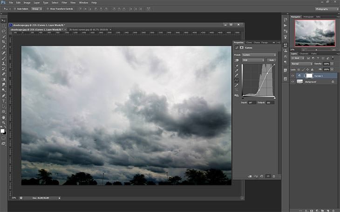Open the Window menu
This screenshot has height=212, width=340.
[83, 3]
